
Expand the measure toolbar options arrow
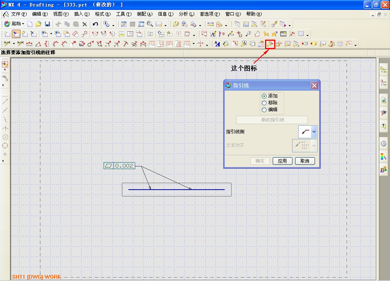226,25
